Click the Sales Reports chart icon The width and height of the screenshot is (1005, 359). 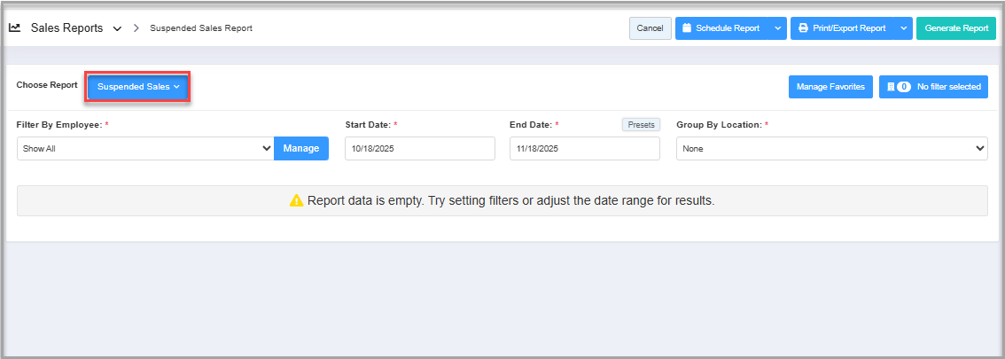[15, 27]
